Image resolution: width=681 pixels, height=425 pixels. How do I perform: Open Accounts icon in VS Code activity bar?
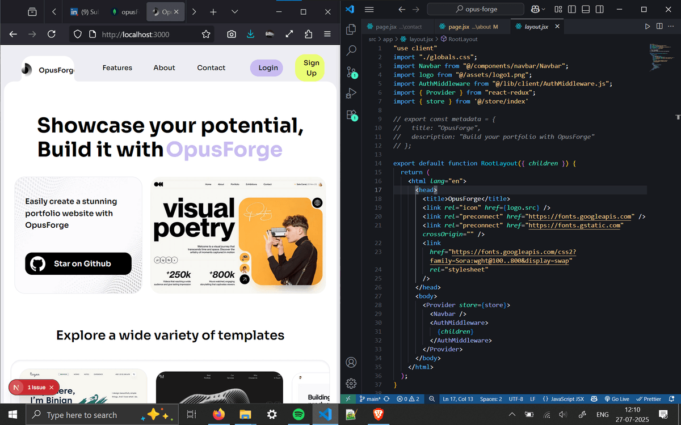tap(351, 362)
